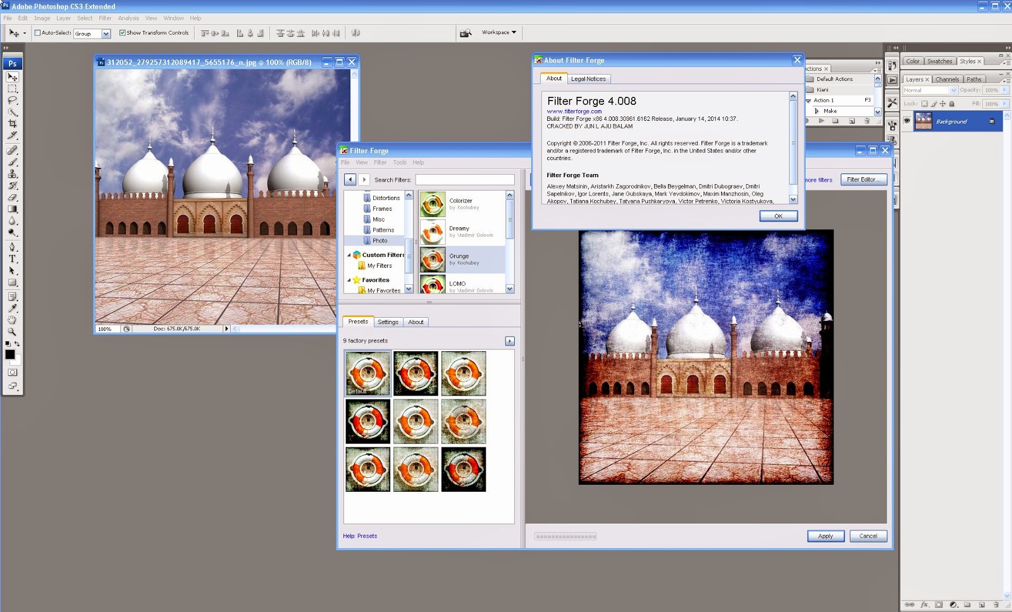Select the Gradient tool
This screenshot has height=612, width=1012.
coord(12,209)
